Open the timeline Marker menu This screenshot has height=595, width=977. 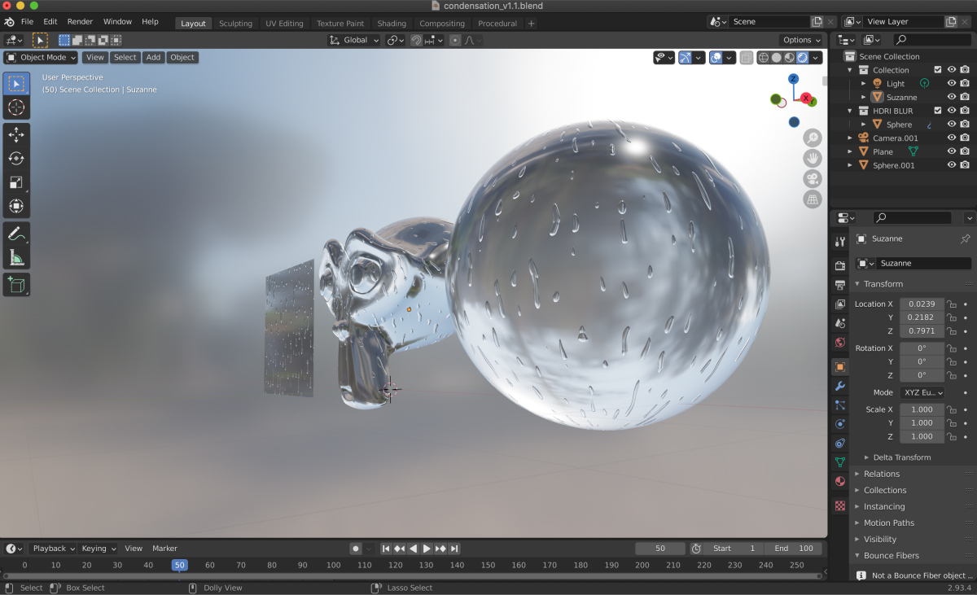pos(164,549)
